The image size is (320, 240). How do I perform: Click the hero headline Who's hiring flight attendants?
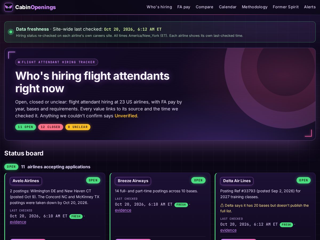coord(92,82)
